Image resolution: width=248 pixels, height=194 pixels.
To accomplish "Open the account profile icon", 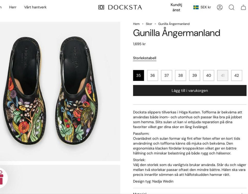I will (x=220, y=7).
